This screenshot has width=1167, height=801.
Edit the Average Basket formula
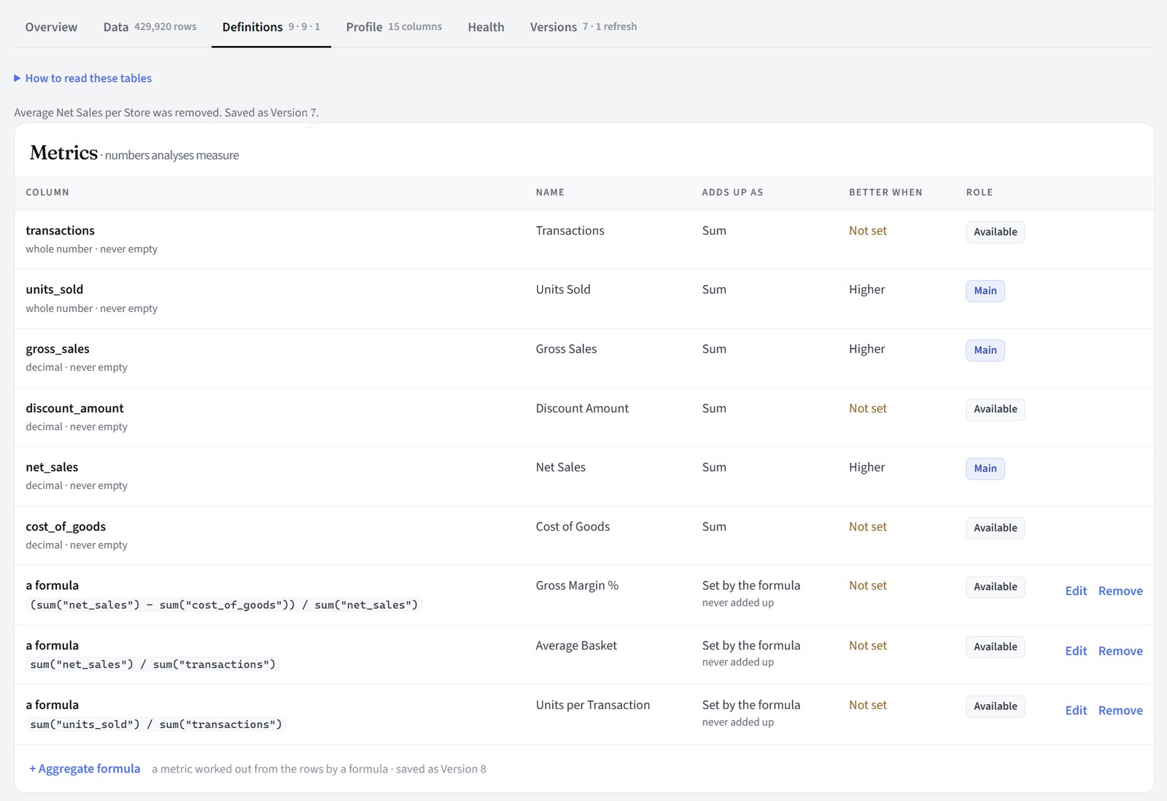coord(1076,651)
